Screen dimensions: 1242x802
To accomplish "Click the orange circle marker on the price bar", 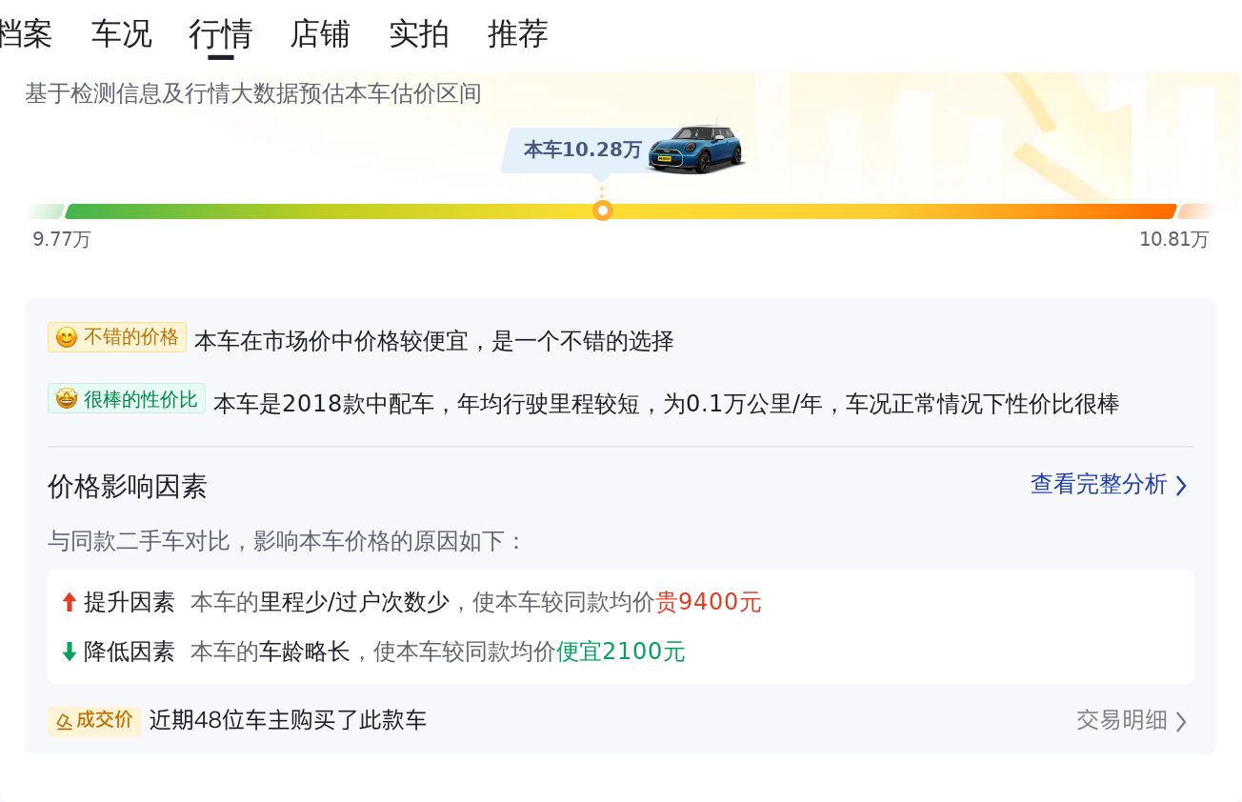I will click(602, 211).
